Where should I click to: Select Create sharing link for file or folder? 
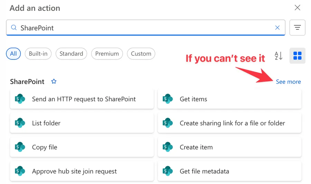(x=232, y=123)
